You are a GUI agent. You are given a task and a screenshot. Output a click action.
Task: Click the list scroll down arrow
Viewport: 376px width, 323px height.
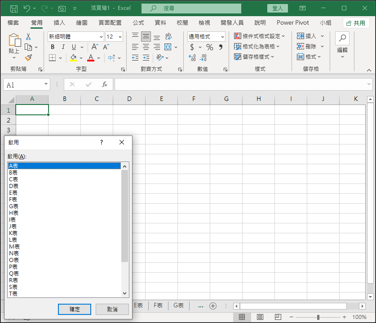124,293
